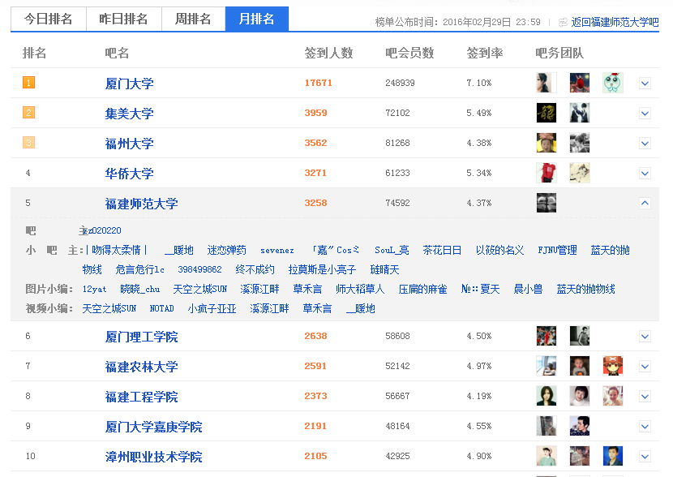This screenshot has height=477, width=673.
Task: Open the 小疯子亚亚 video editor profile
Action: click(212, 309)
